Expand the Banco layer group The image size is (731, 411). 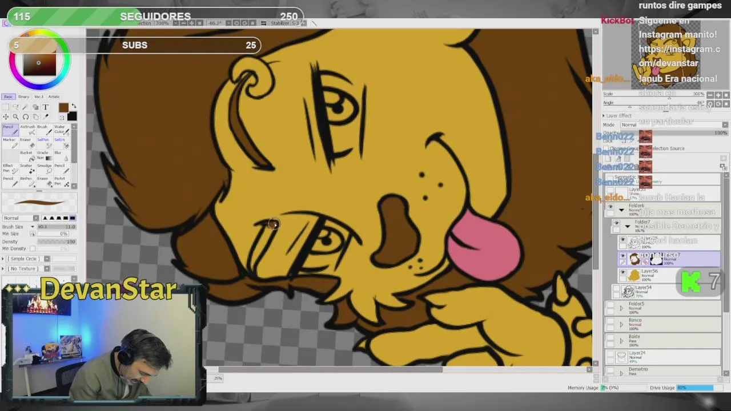[622, 324]
